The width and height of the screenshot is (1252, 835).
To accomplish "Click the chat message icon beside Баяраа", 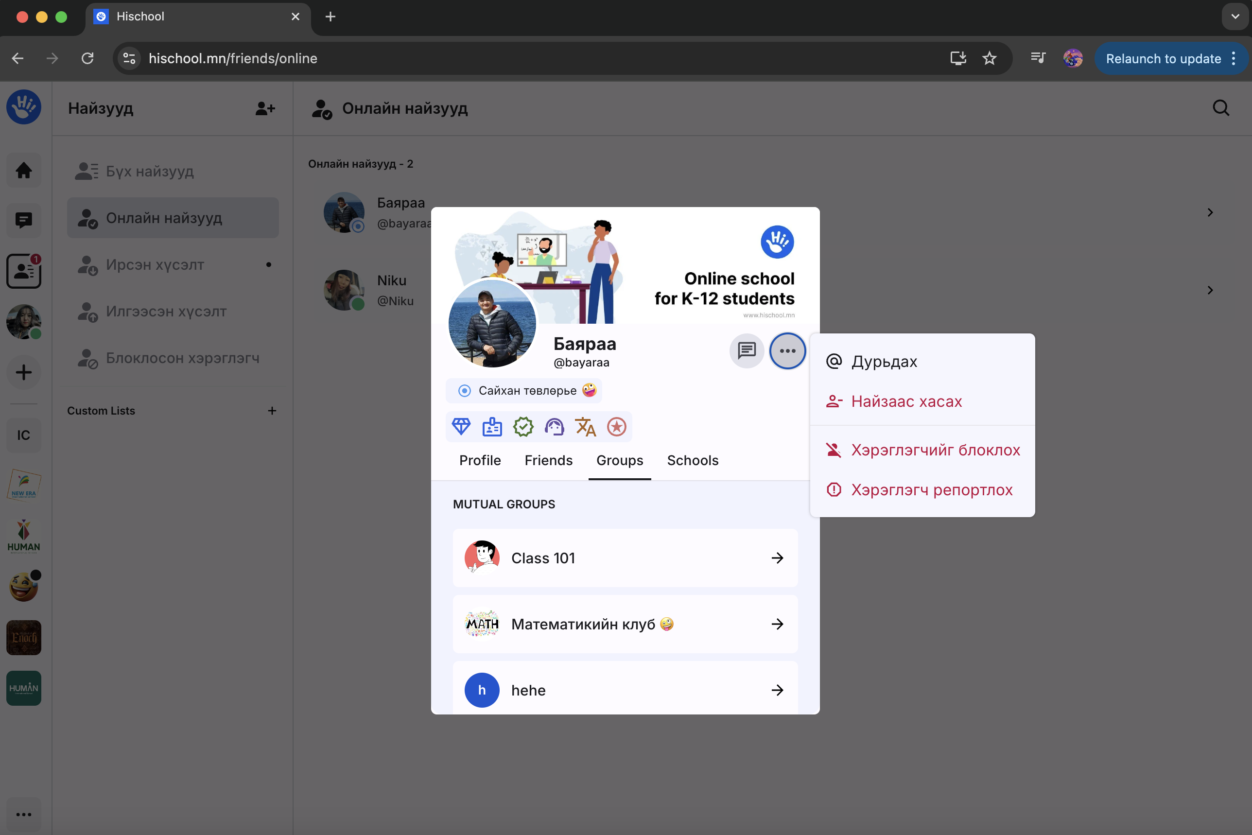I will (x=747, y=350).
